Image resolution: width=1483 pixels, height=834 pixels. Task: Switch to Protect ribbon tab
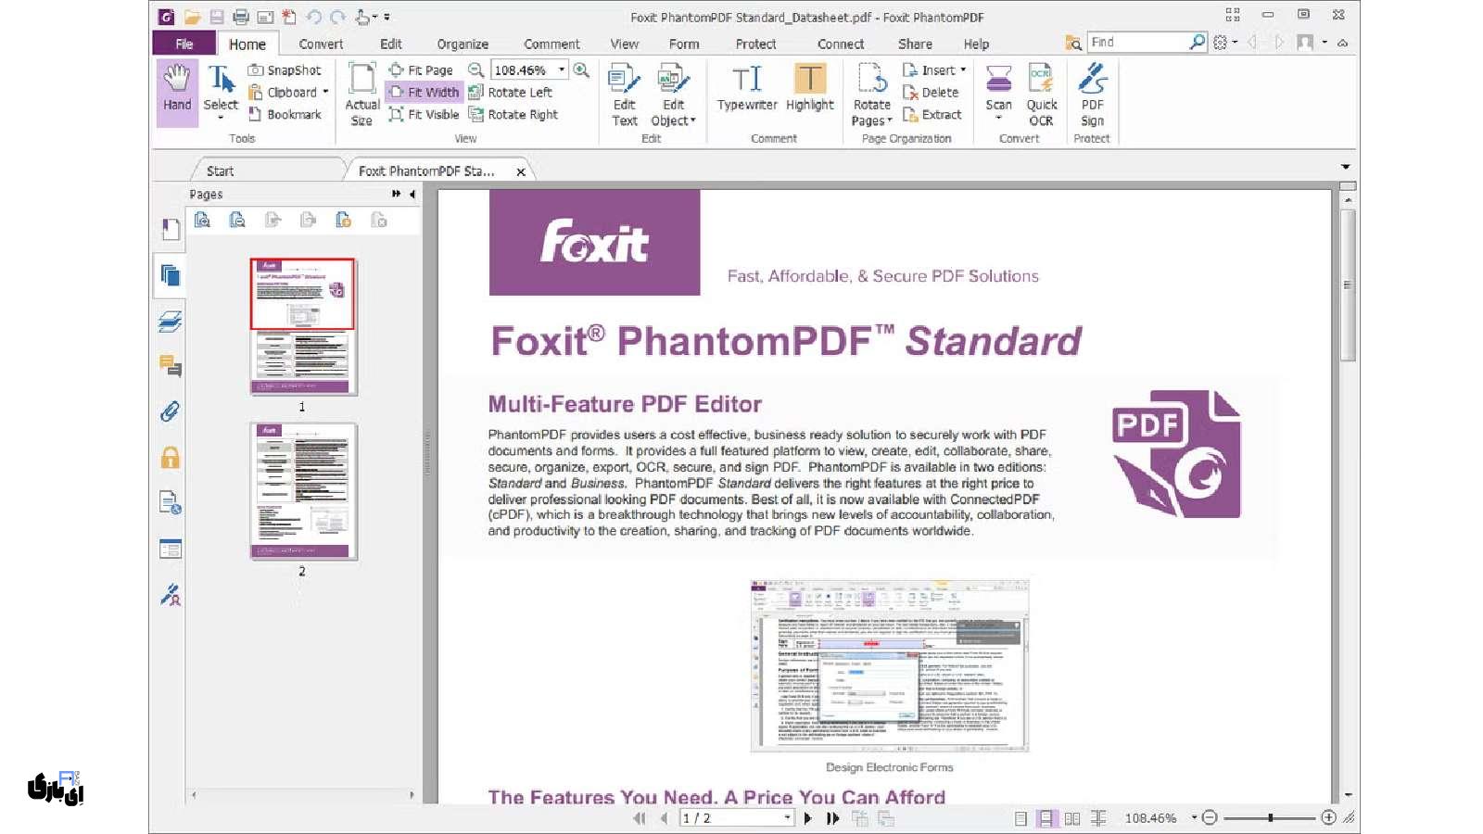755,44
